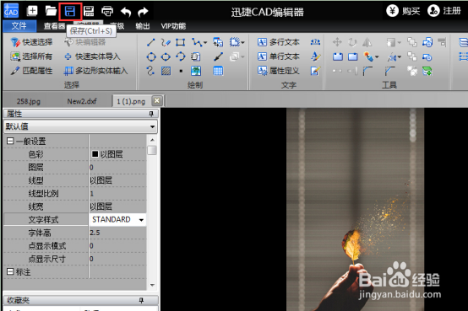This screenshot has height=311, width=468.
Task: Click the Undo arrow
Action: point(126,12)
